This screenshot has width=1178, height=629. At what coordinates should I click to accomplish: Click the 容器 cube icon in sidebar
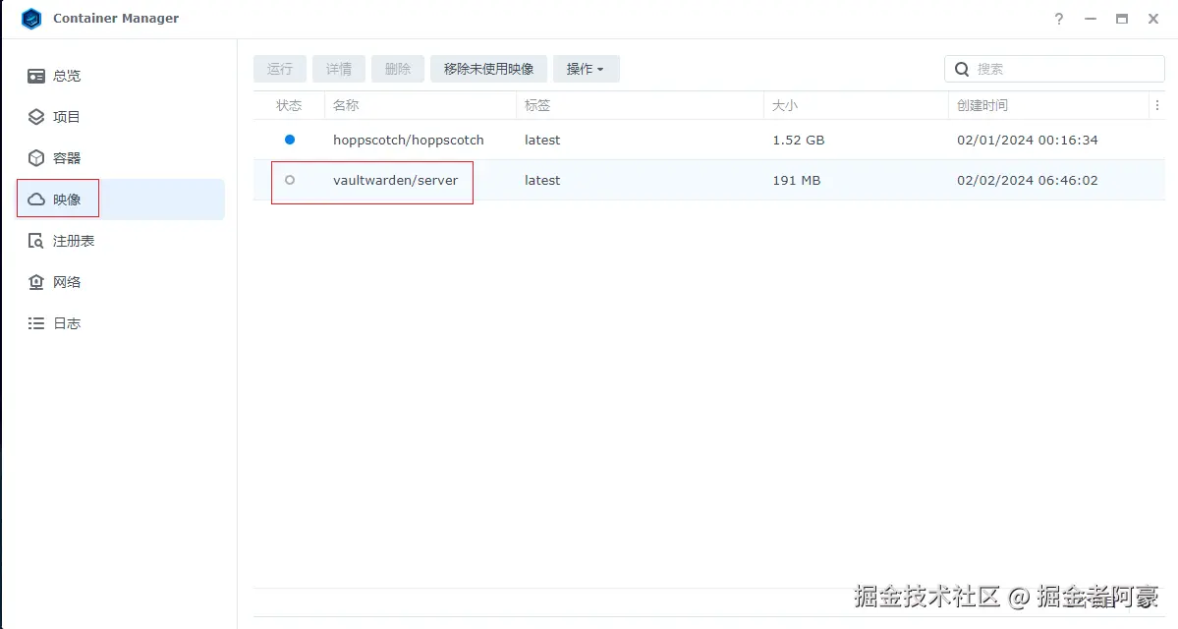point(36,158)
